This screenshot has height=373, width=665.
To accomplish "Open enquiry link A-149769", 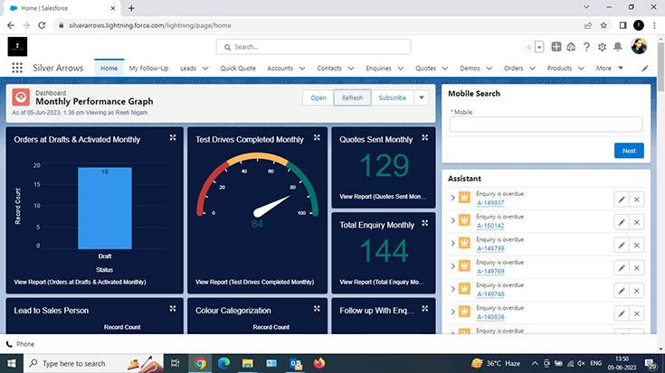I will pos(490,271).
